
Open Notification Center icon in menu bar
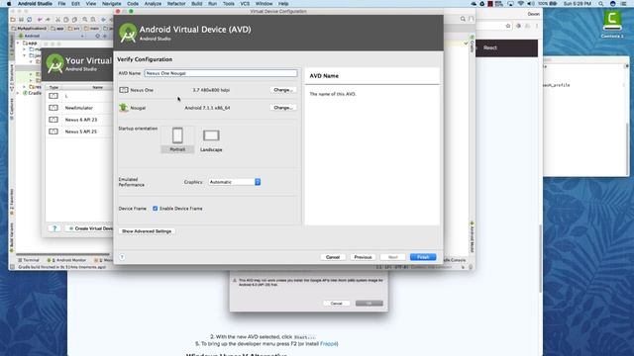(624, 4)
